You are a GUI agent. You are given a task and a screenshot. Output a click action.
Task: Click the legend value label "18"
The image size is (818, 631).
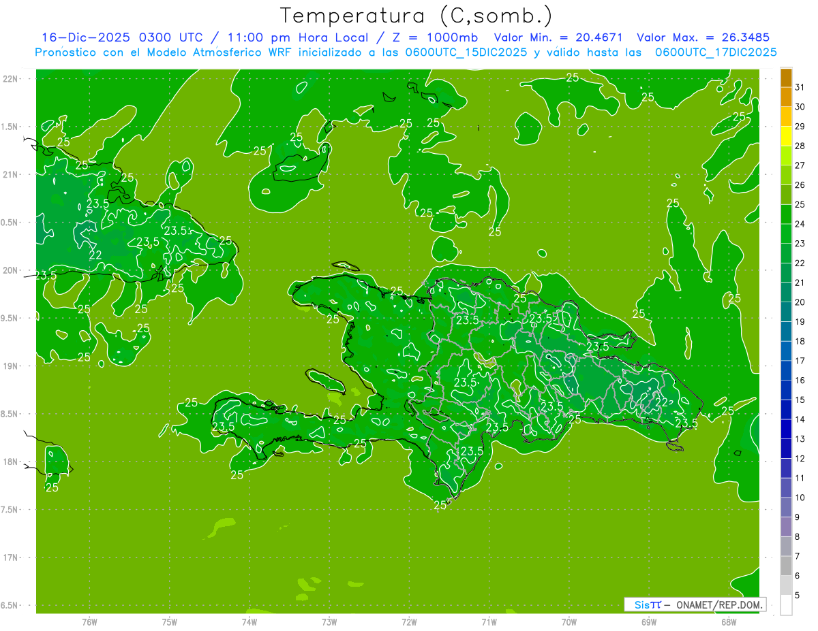[800, 341]
